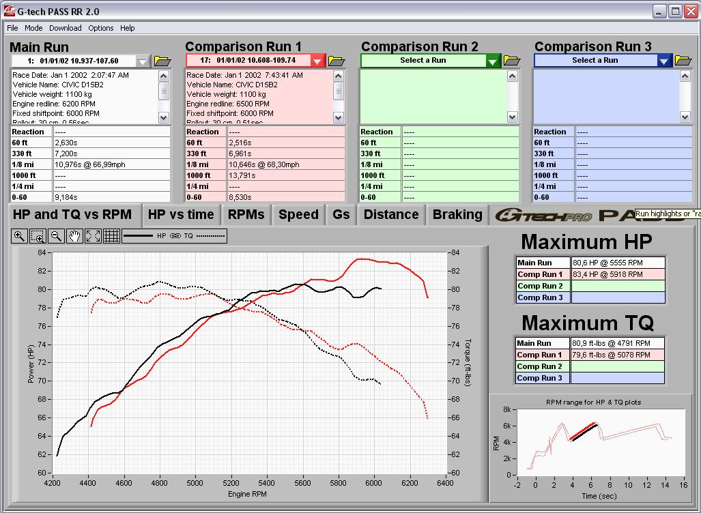Click the fit-to-window expand arrows icon
The height and width of the screenshot is (513, 701).
pyautogui.click(x=94, y=236)
